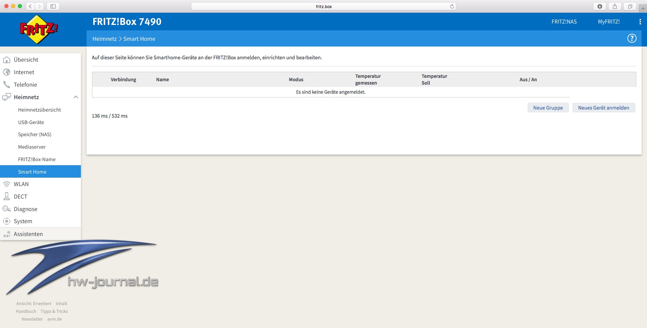This screenshot has width=647, height=328.
Task: Open the Handbuch footer link
Action: pyautogui.click(x=26, y=311)
